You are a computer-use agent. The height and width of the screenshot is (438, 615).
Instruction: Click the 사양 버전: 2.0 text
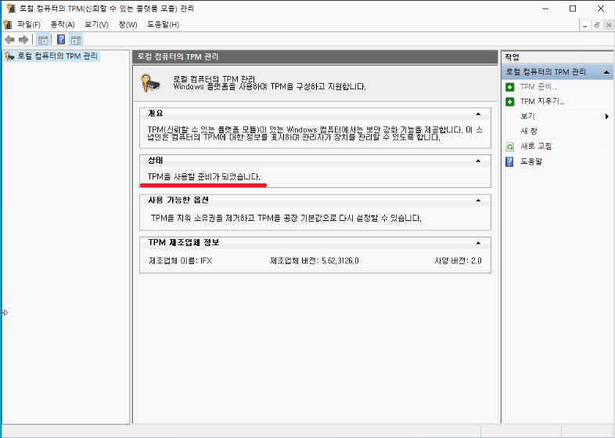458,260
